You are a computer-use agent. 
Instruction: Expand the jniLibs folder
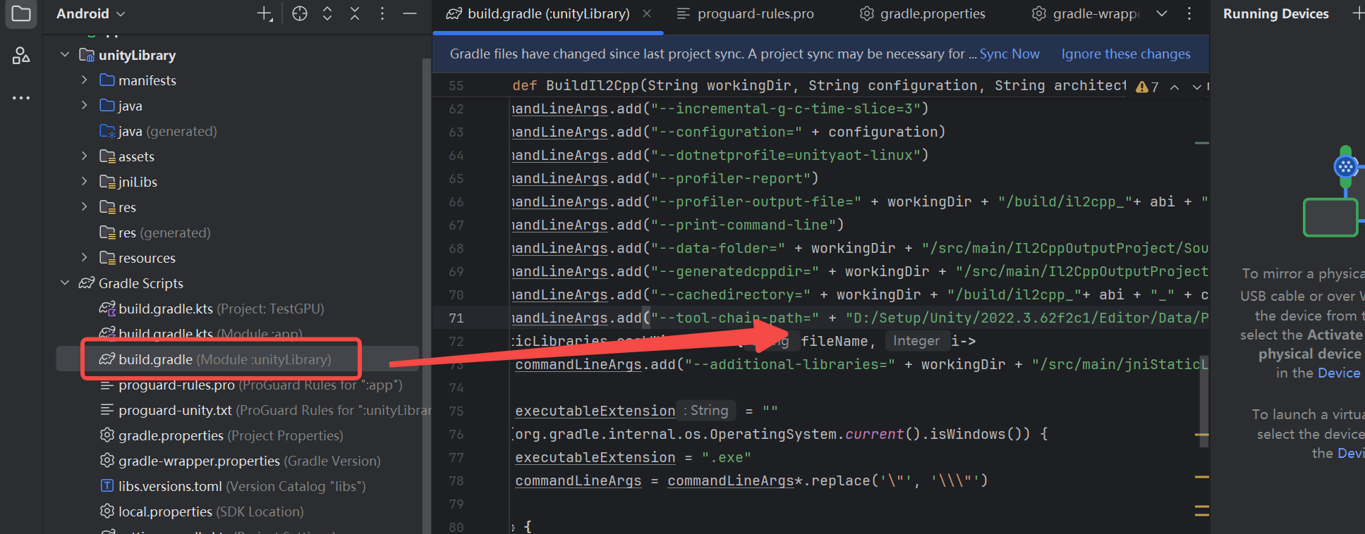coord(85,181)
